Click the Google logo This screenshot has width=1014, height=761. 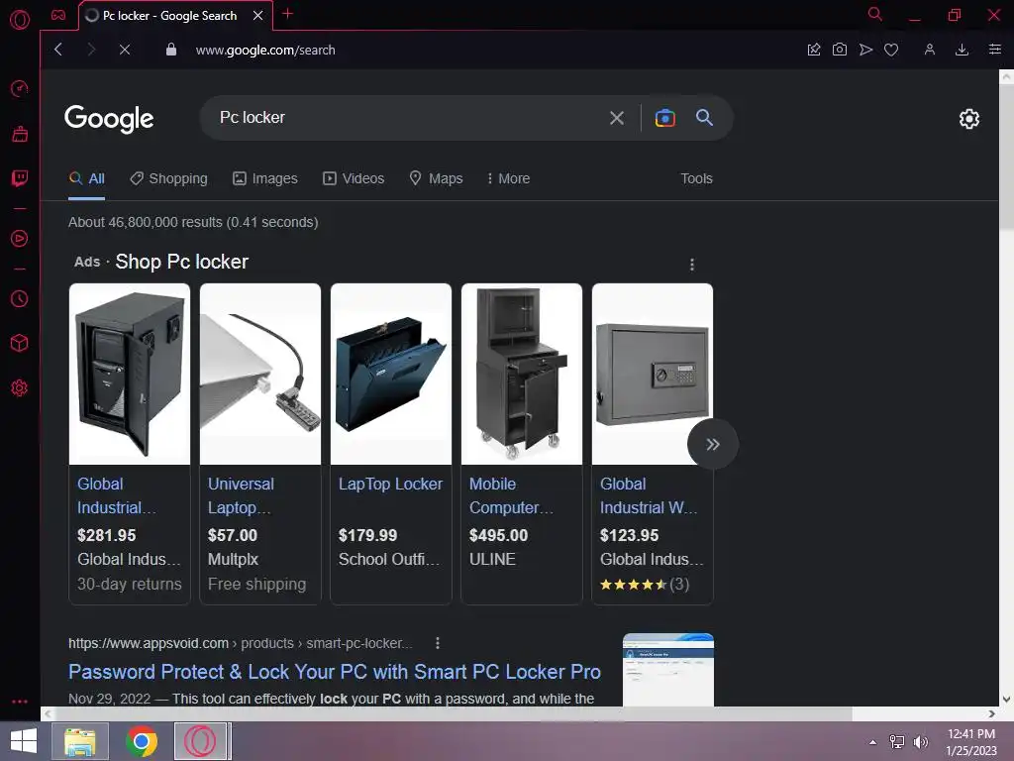point(109,119)
